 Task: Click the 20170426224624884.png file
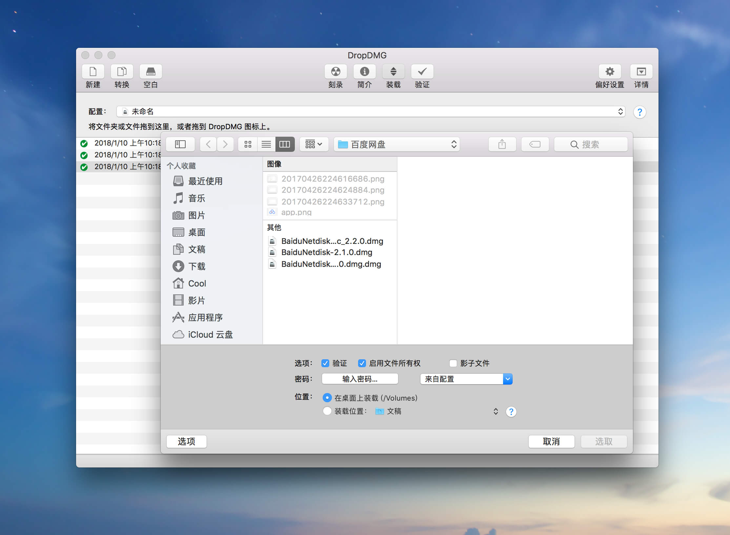click(x=330, y=190)
